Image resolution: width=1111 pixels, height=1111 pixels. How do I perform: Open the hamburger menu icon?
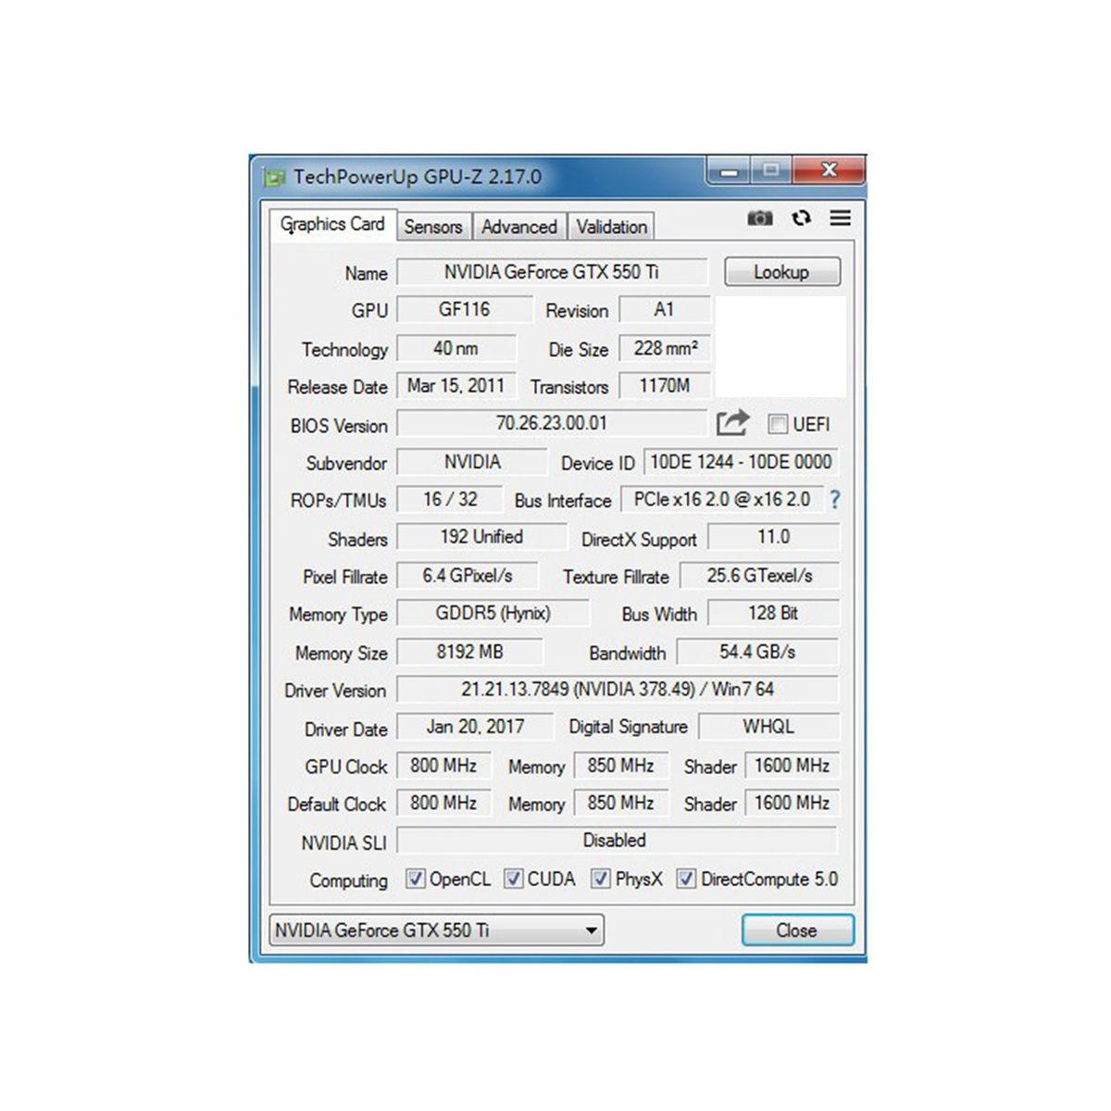840,218
